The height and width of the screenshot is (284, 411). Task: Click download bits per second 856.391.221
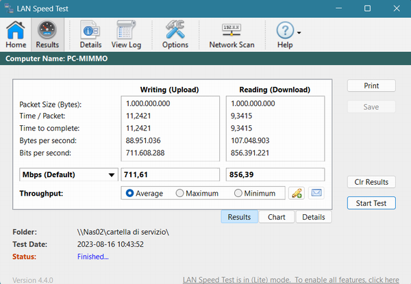pyautogui.click(x=250, y=153)
